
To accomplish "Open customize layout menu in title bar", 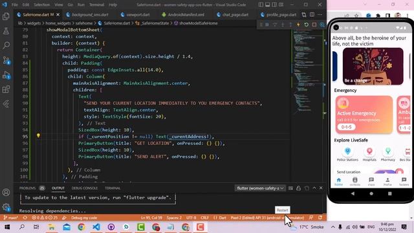I will pyautogui.click(x=281, y=5).
